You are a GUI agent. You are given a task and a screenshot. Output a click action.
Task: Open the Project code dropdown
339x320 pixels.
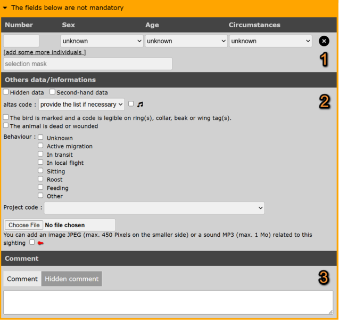point(154,208)
